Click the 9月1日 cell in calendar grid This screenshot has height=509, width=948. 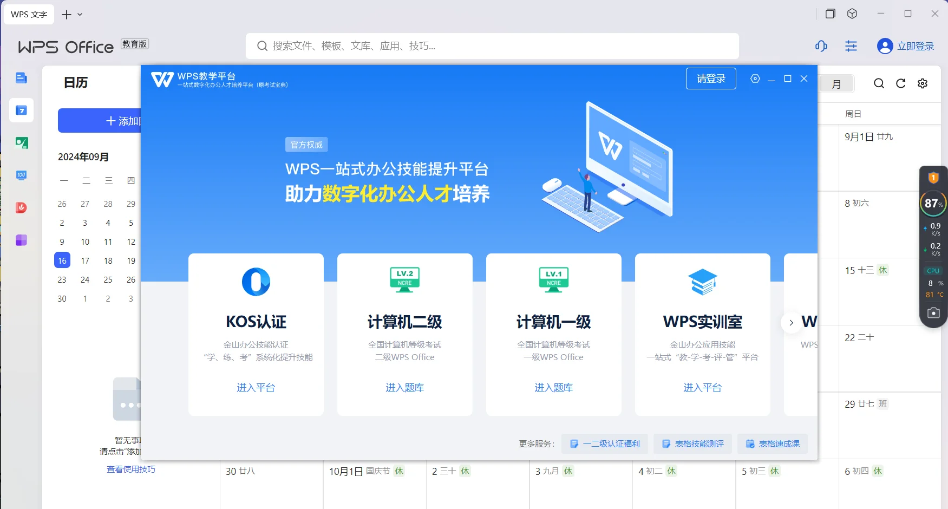point(890,158)
